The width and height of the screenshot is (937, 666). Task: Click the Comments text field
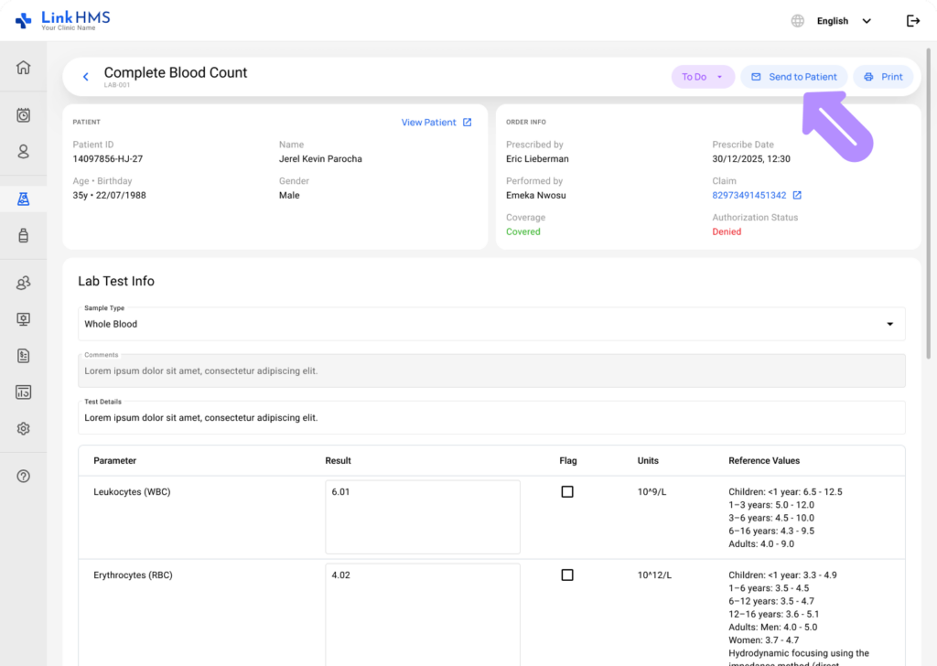[x=491, y=371]
